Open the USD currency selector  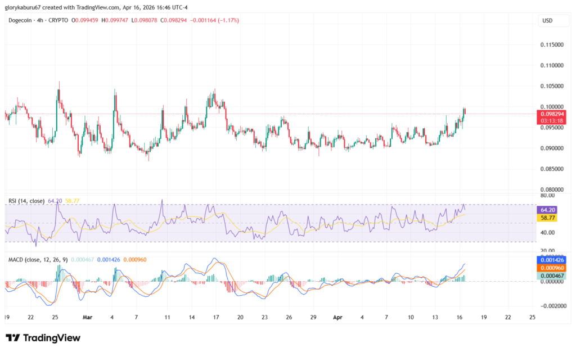coord(548,20)
